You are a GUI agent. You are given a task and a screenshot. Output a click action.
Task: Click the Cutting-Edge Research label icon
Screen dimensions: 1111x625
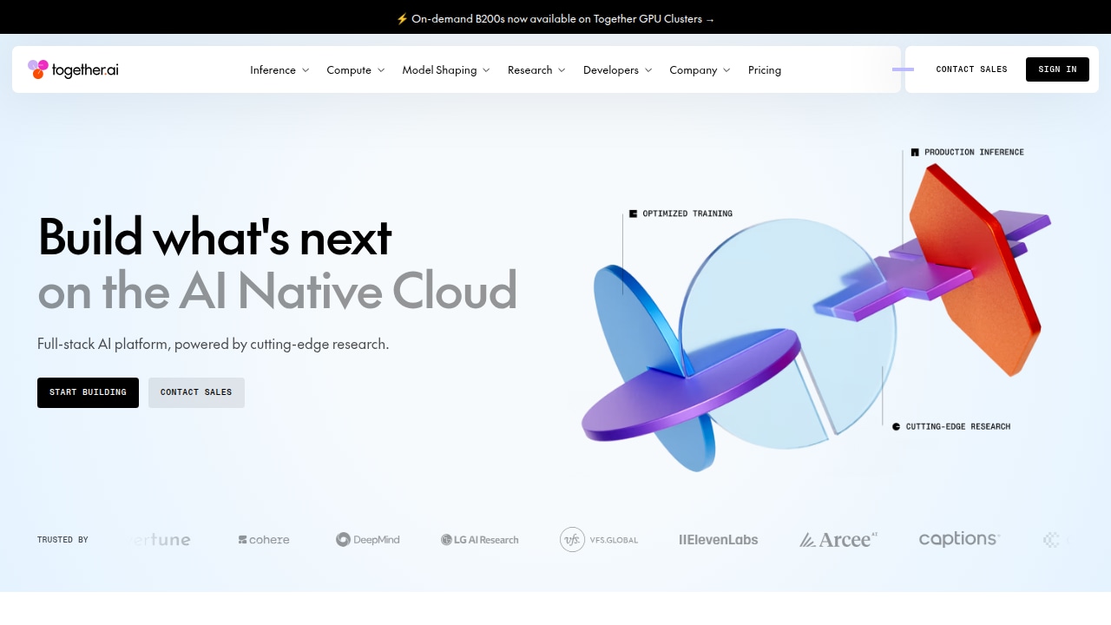(897, 427)
